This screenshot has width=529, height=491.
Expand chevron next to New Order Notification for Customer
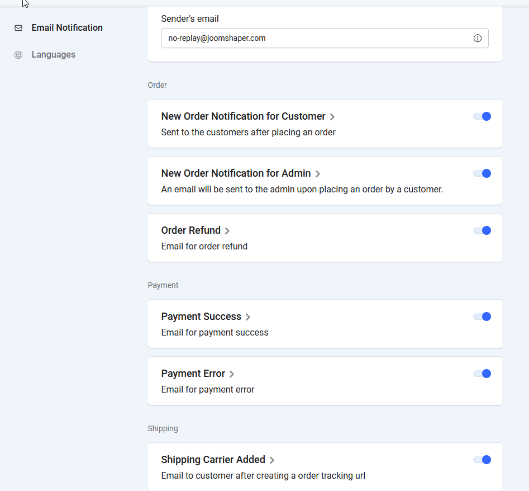coord(332,117)
